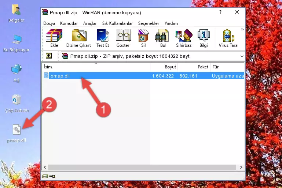Click horizontal scrollbar right arrow
Image resolution: width=282 pixels, height=188 pixels.
(241, 168)
